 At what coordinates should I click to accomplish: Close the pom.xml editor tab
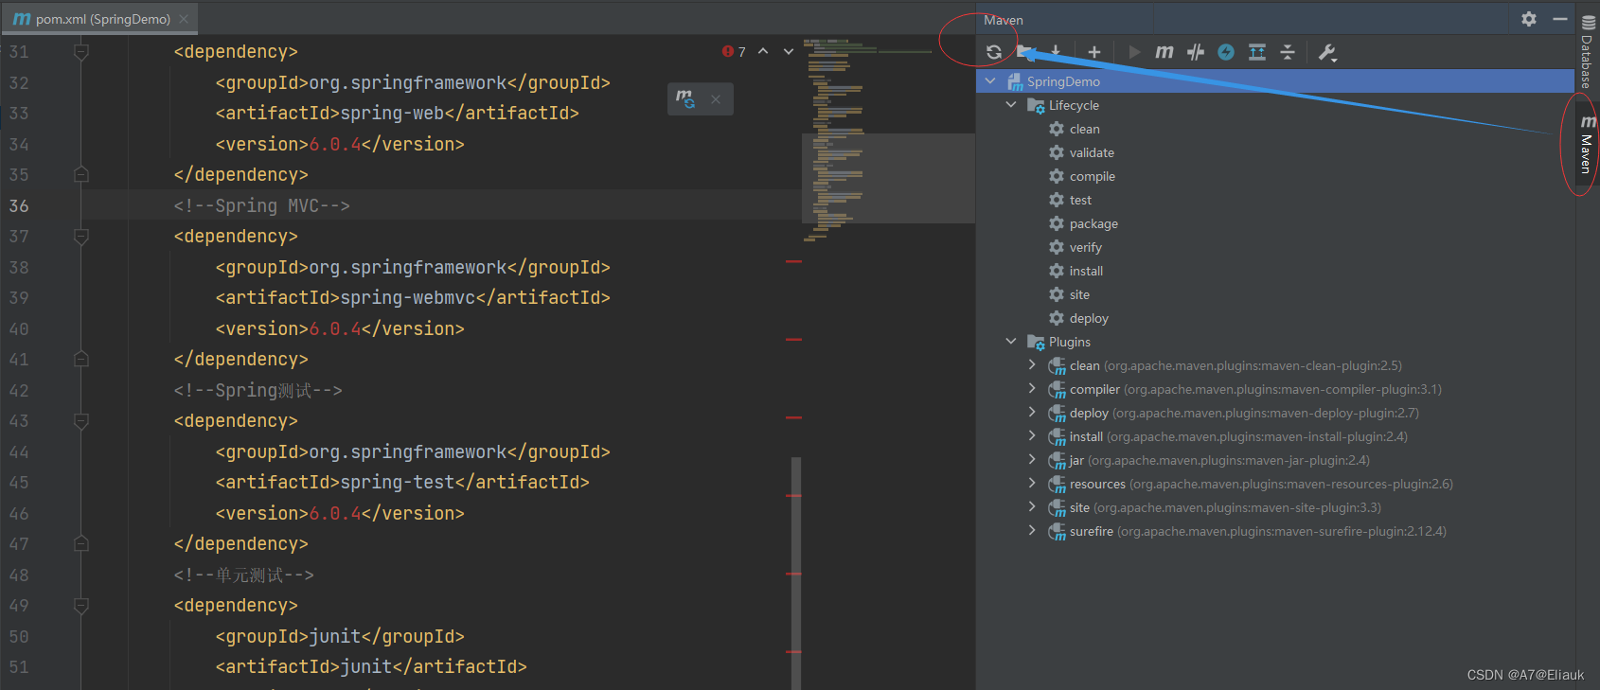184,19
